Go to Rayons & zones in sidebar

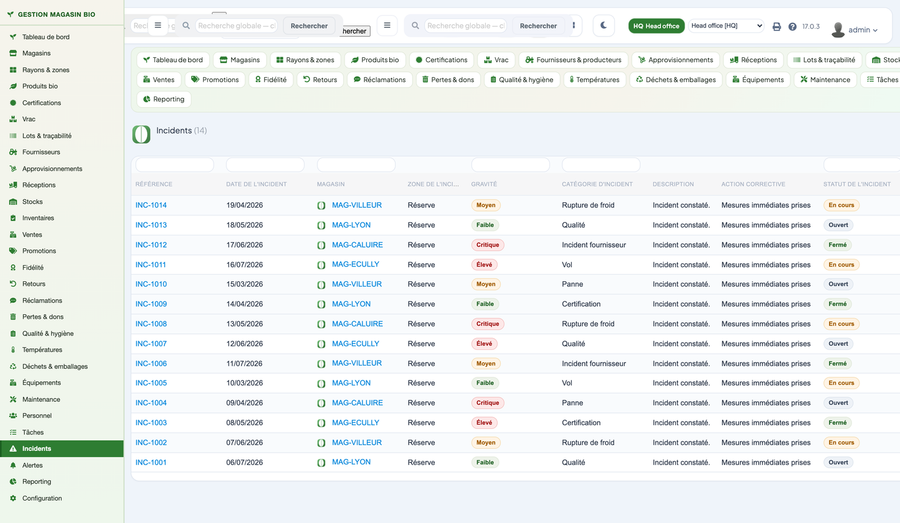click(x=62, y=70)
